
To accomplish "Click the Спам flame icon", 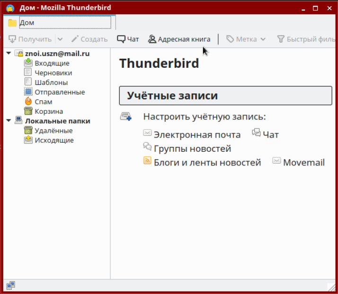I will pos(28,101).
